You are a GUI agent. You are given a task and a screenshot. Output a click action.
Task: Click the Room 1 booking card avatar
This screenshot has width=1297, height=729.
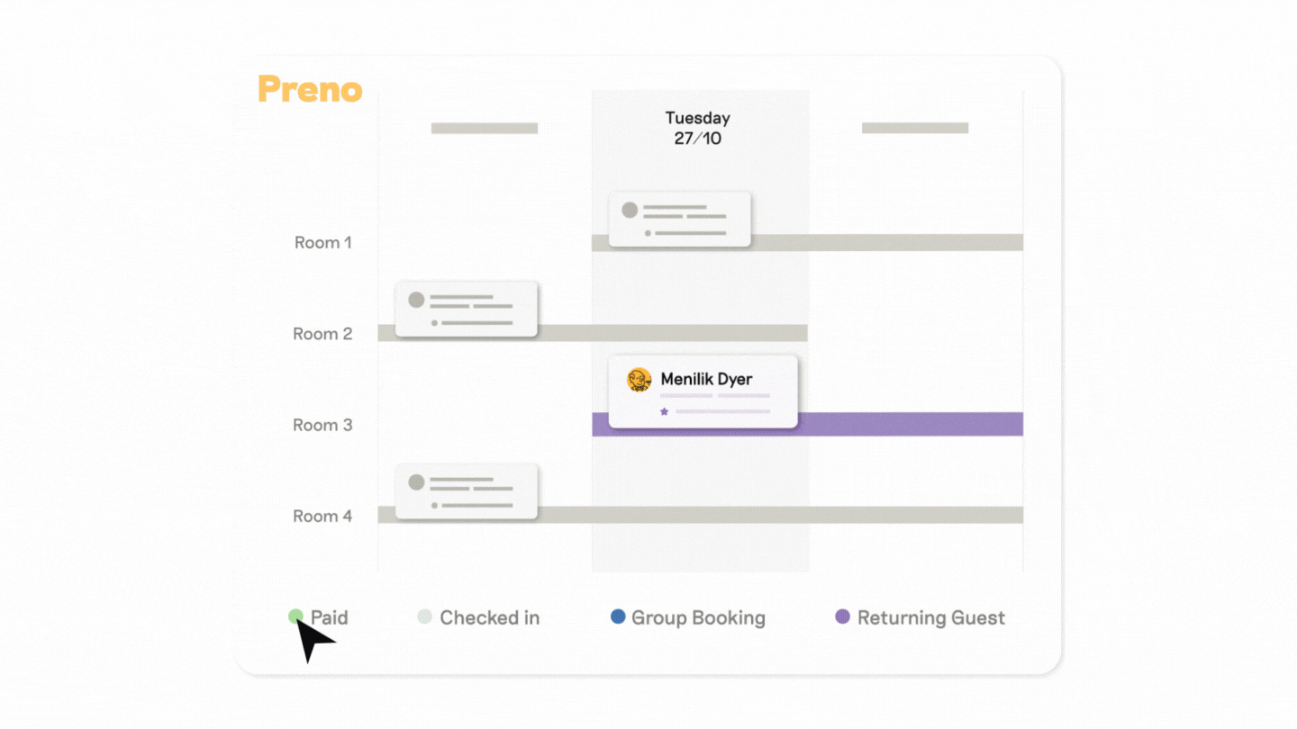click(630, 211)
